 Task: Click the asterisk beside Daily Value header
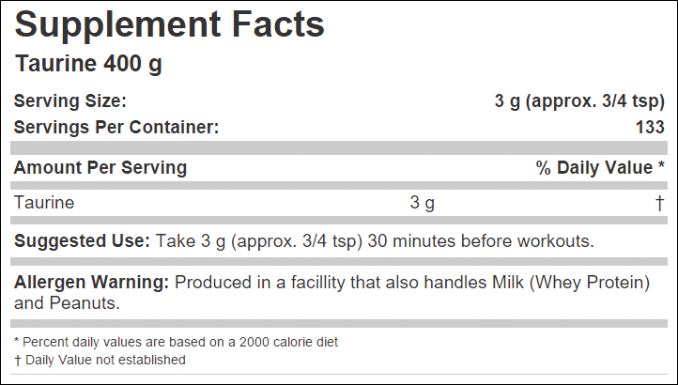coord(661,164)
